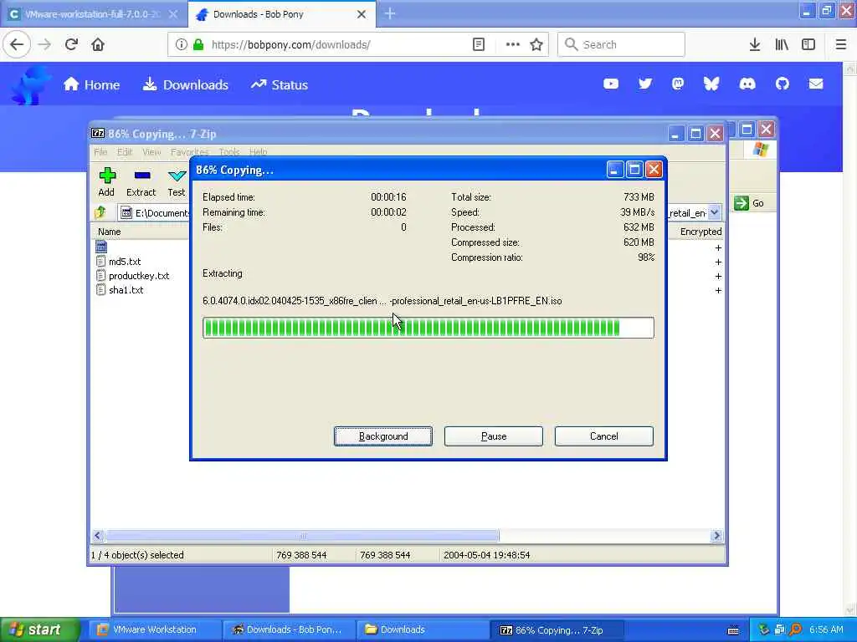Reload the Bob Pony page
Viewport: 857px width, 642px height.
[71, 44]
